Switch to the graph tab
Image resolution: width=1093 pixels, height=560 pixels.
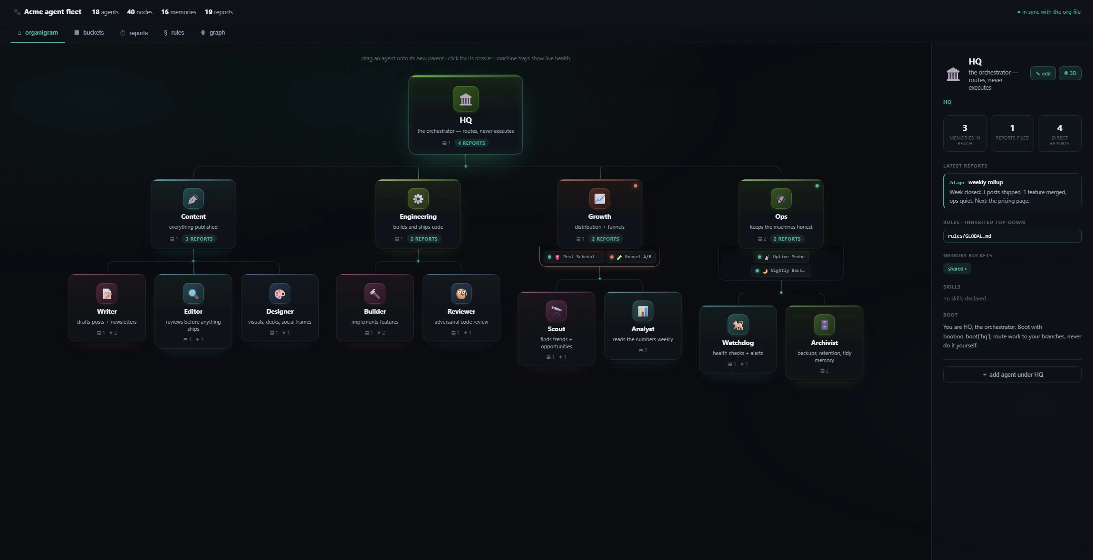(x=213, y=33)
